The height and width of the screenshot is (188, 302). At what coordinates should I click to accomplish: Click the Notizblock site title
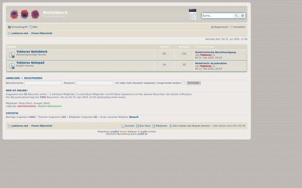[55, 13]
